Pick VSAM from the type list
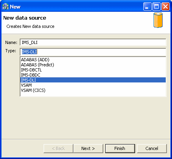This screenshot has height=159, width=172. tap(93, 85)
